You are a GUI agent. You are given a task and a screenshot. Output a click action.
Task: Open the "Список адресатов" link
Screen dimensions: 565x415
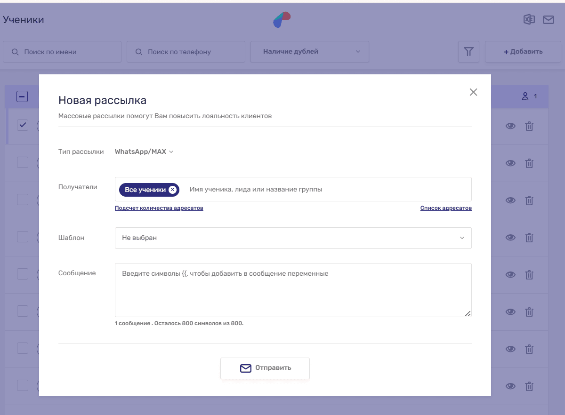[446, 208]
